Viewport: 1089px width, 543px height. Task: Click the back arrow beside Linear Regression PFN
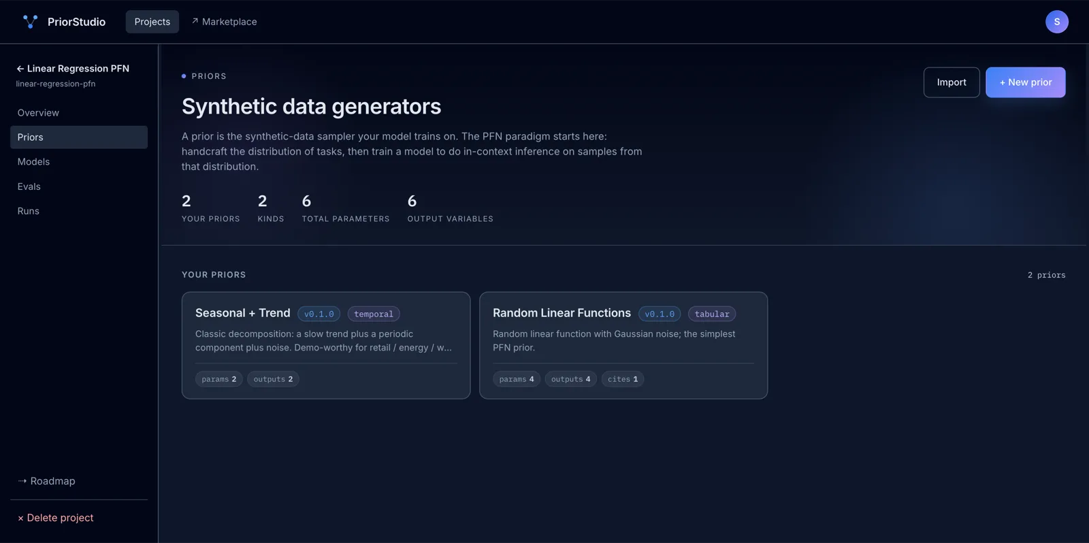[20, 69]
